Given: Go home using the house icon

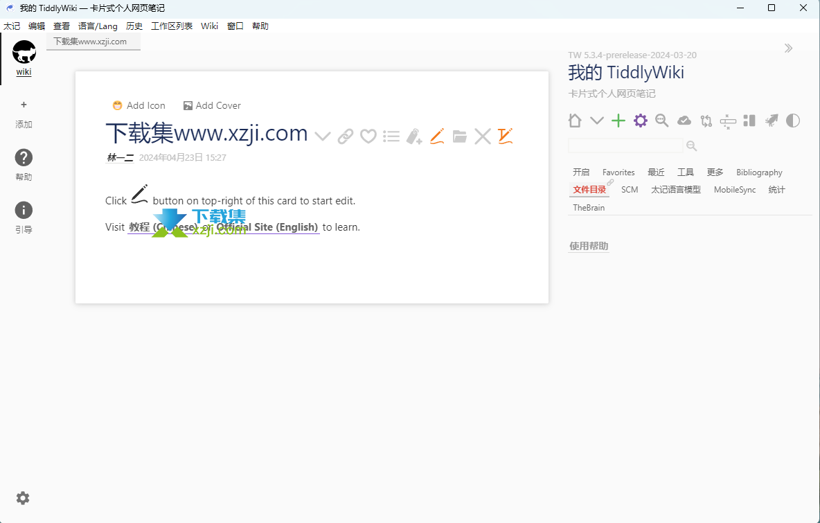Looking at the screenshot, I should point(575,121).
